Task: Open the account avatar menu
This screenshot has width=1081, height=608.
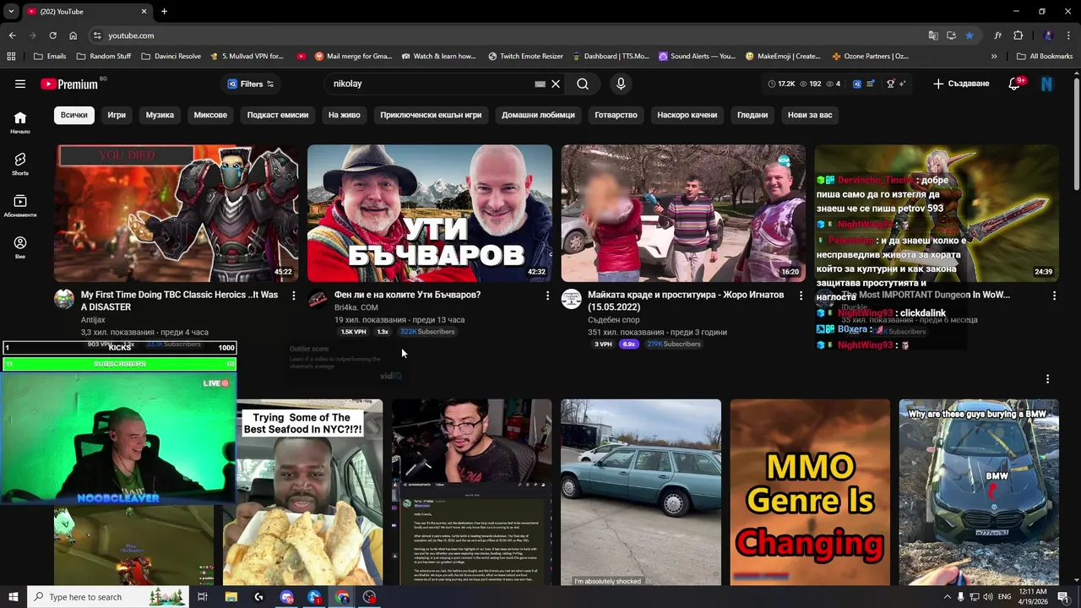Action: pos(1047,84)
